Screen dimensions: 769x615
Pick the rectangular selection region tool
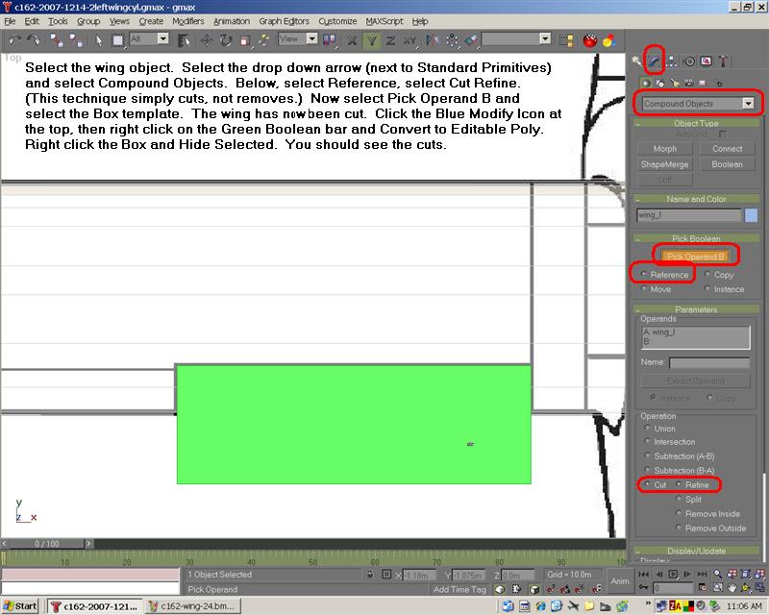click(117, 40)
